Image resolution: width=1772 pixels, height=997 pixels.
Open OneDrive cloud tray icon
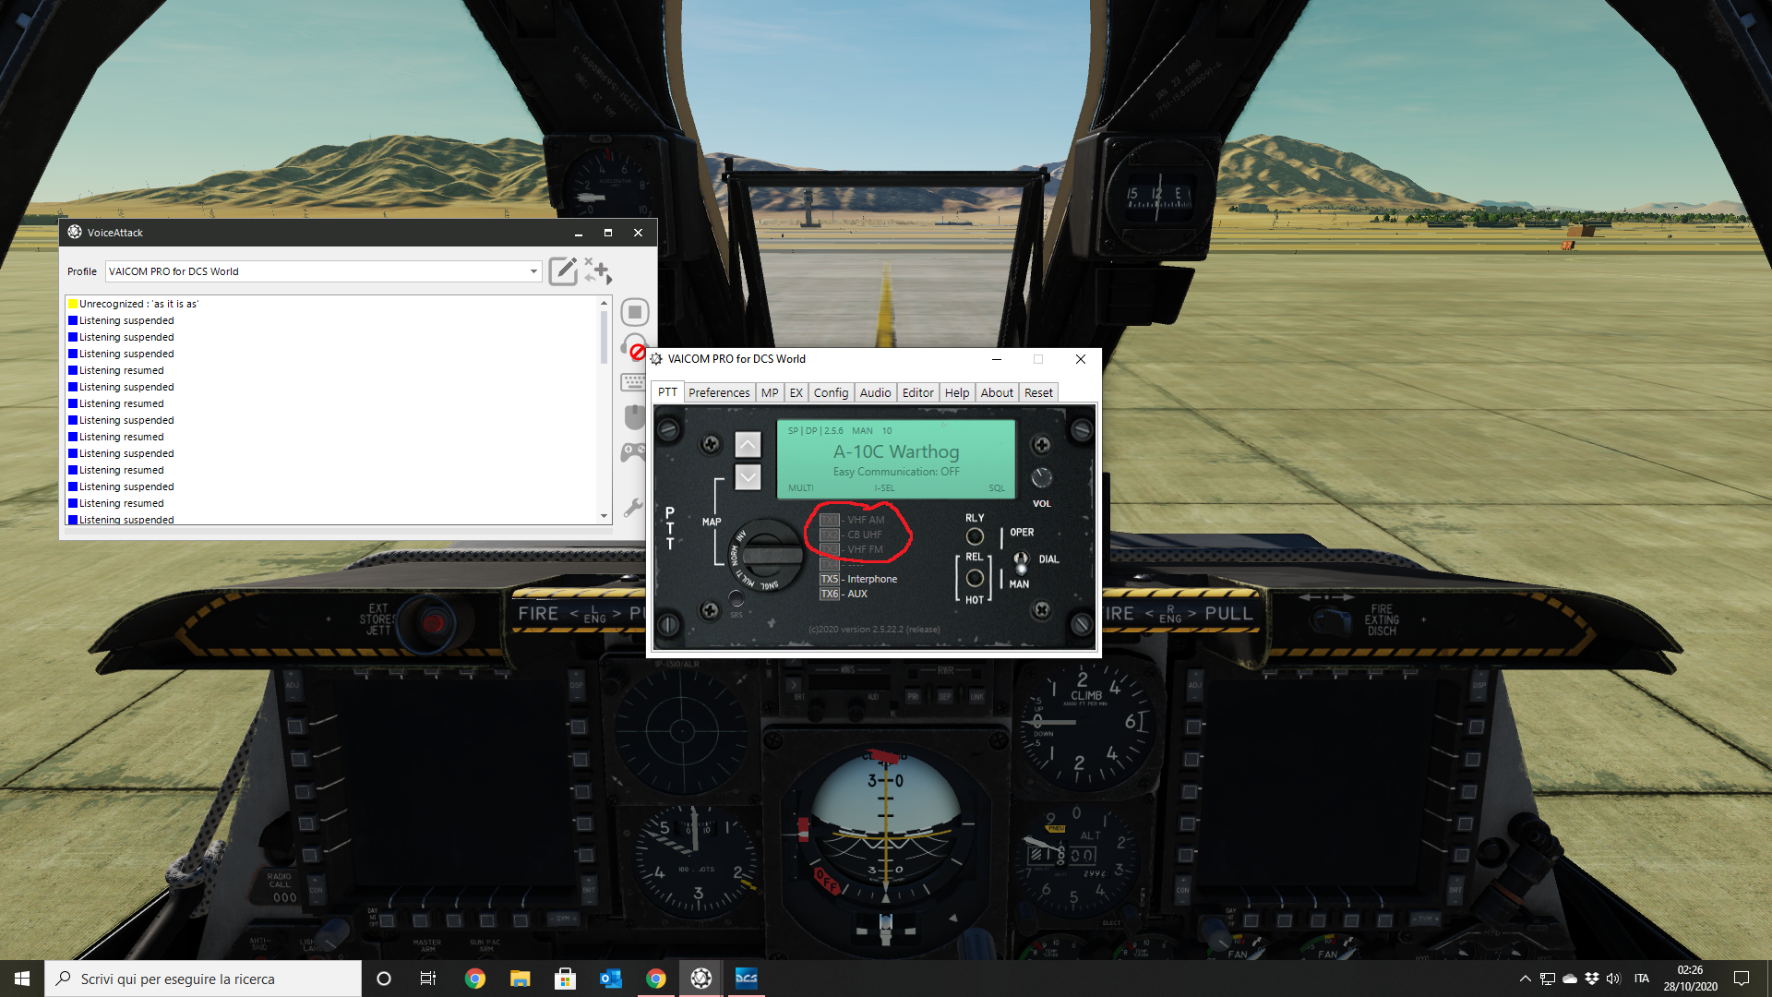pyautogui.click(x=1570, y=979)
